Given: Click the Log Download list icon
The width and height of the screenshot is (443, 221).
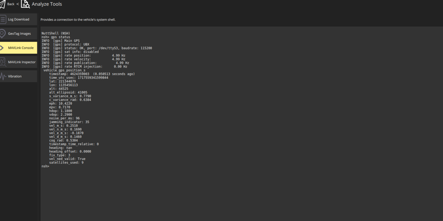Looking at the screenshot, I should coord(3,19).
